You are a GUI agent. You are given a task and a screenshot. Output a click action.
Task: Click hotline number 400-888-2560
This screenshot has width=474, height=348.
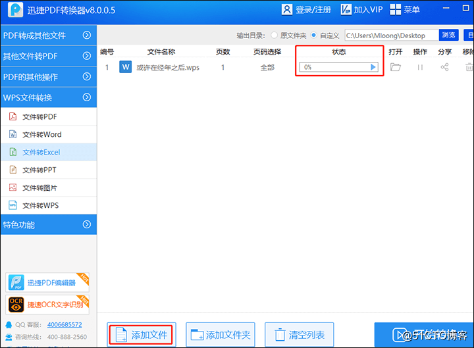pos(67,337)
